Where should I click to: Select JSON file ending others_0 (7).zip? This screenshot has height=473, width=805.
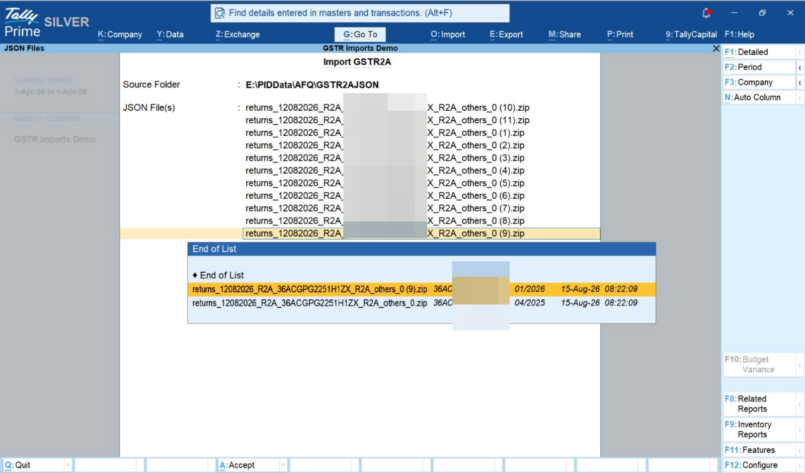[385, 208]
